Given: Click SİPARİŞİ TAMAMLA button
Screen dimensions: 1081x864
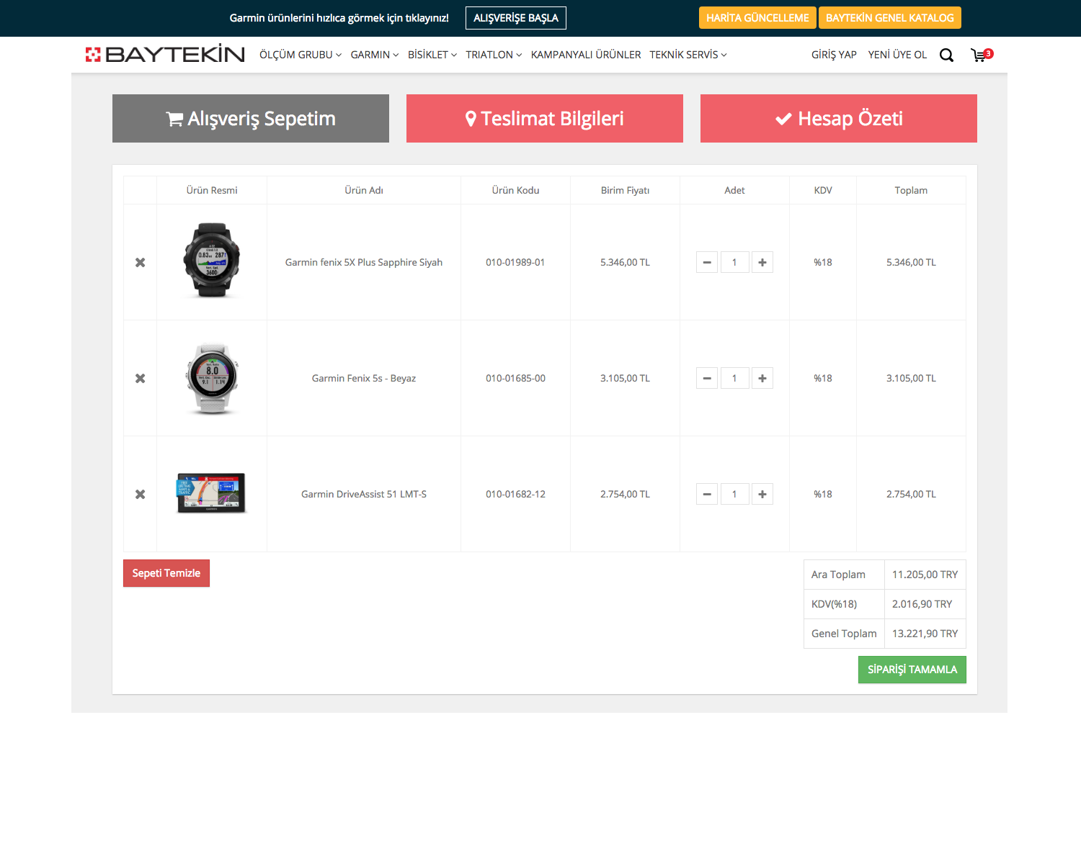Looking at the screenshot, I should [912, 670].
